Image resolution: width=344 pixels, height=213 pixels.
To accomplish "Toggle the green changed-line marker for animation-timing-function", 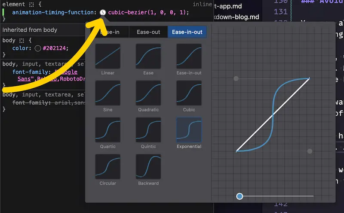I will (3, 12).
